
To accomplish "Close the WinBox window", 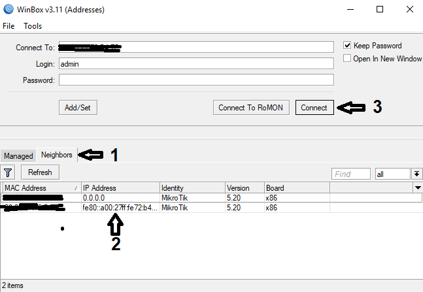I will [x=409, y=9].
